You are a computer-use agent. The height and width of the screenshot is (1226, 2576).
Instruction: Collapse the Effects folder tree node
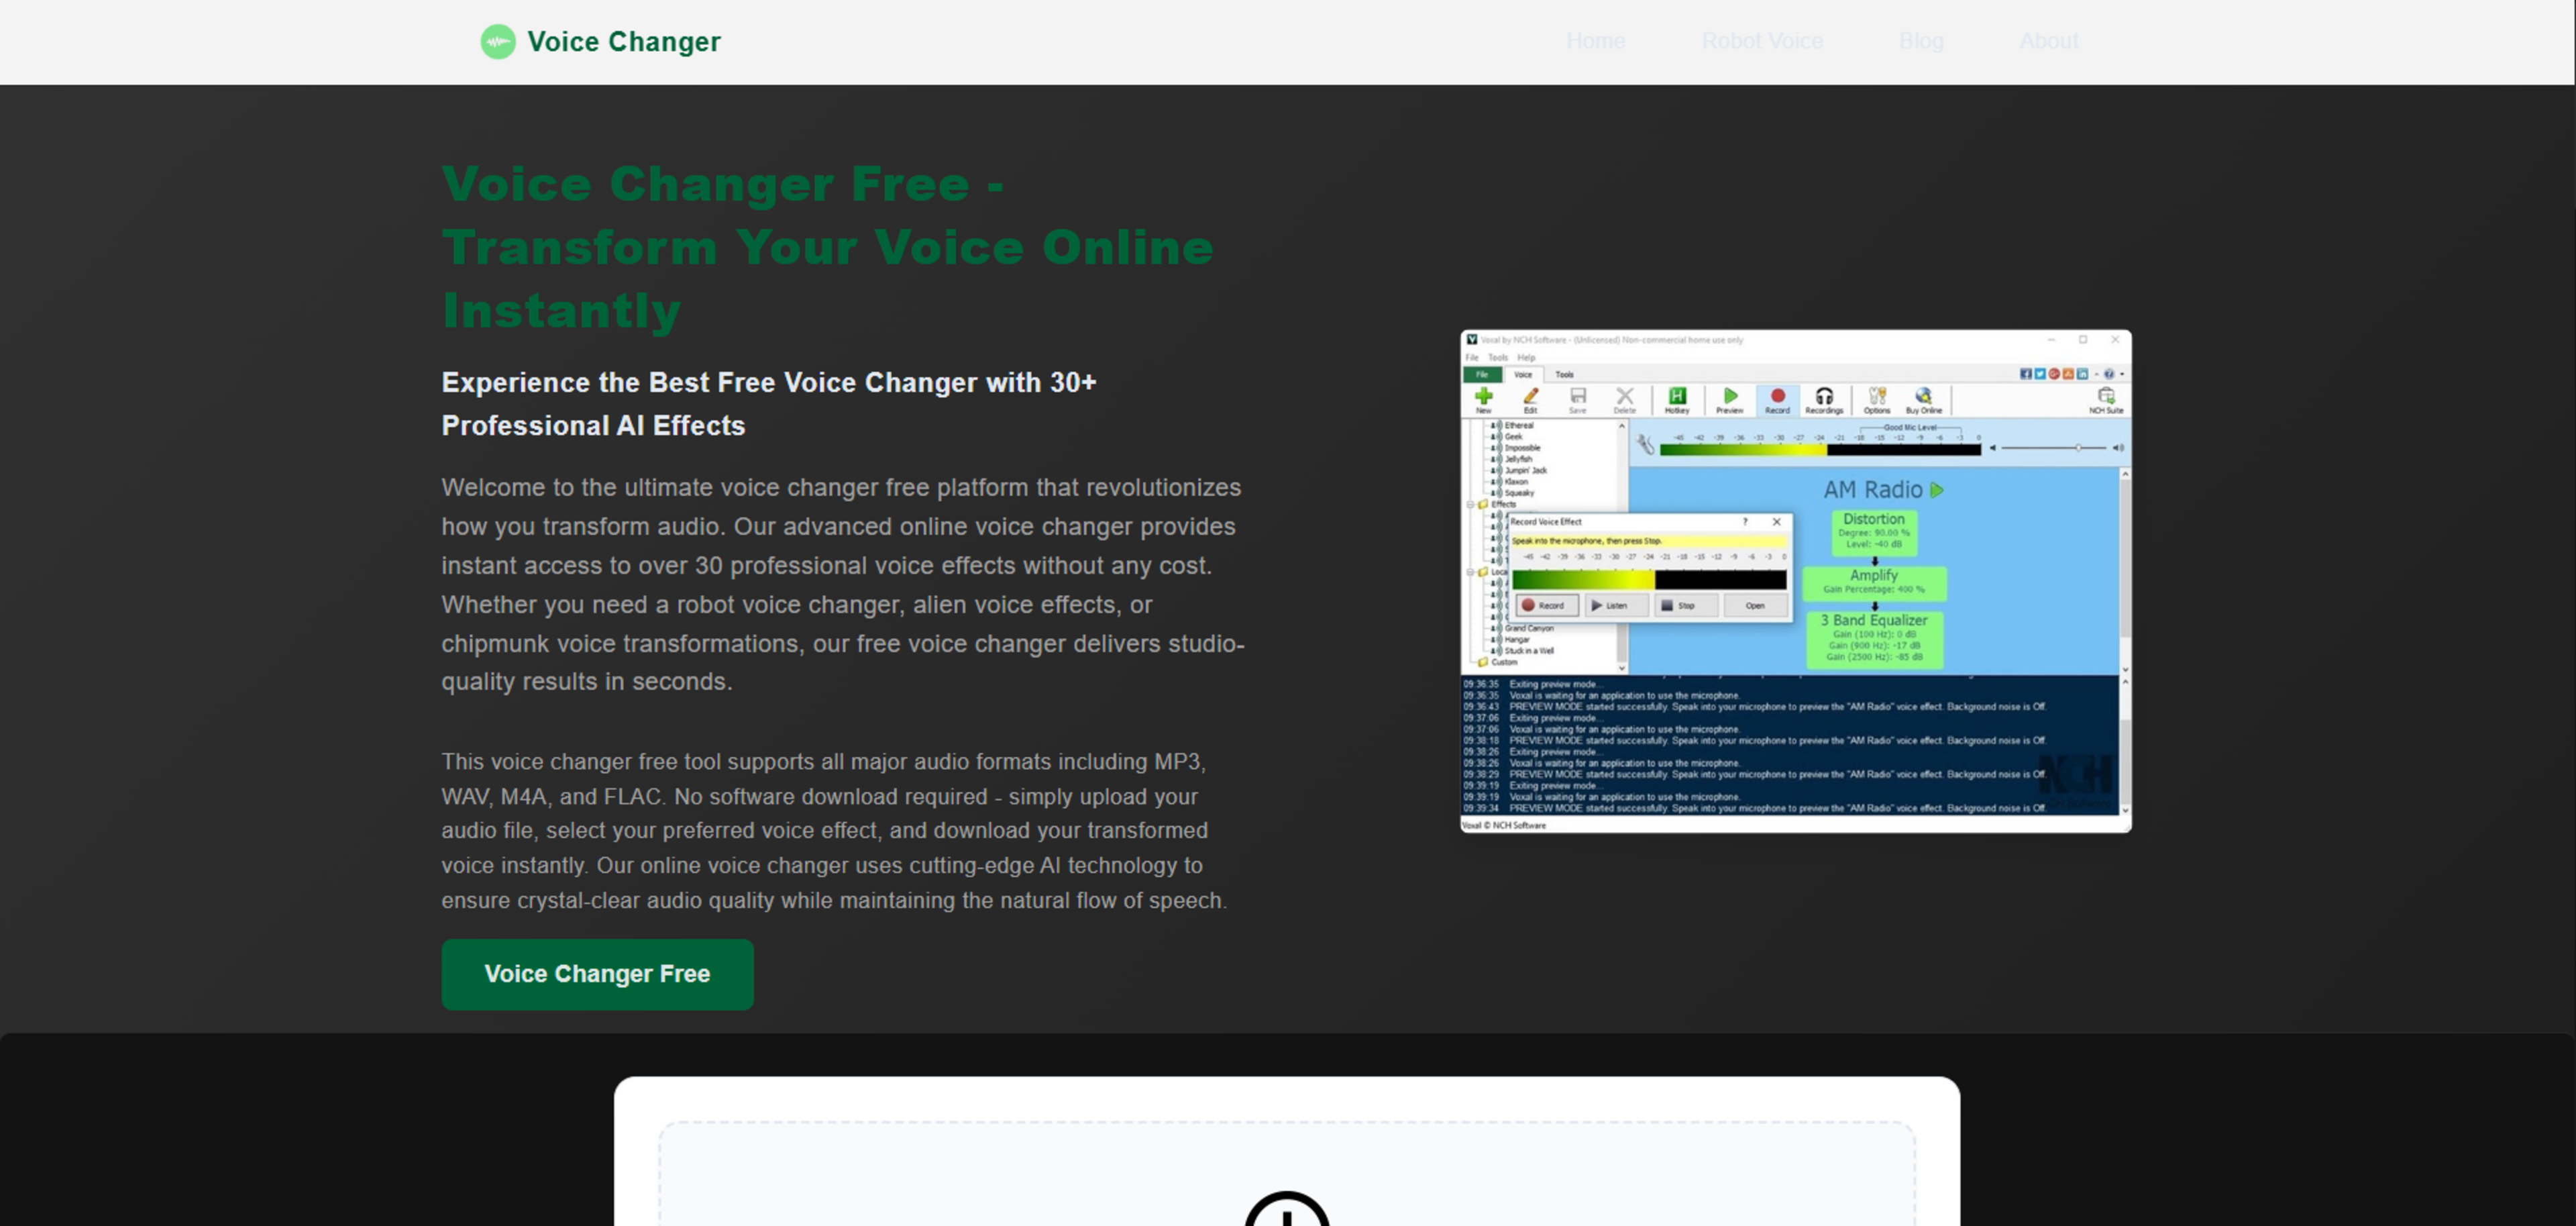[1470, 505]
